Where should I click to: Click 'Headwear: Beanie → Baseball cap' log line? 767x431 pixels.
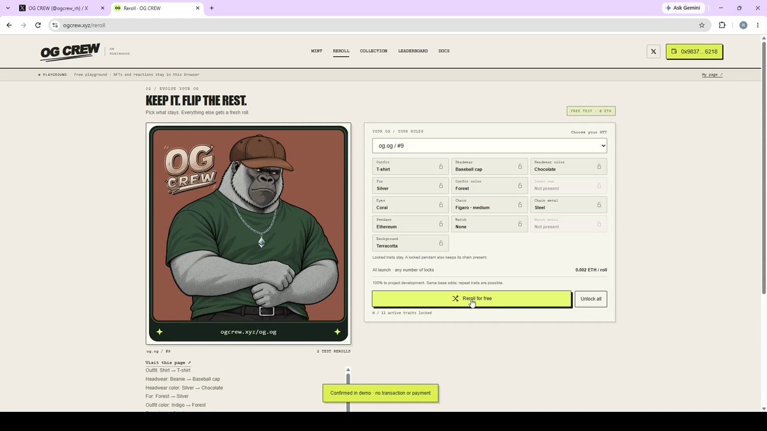click(183, 379)
